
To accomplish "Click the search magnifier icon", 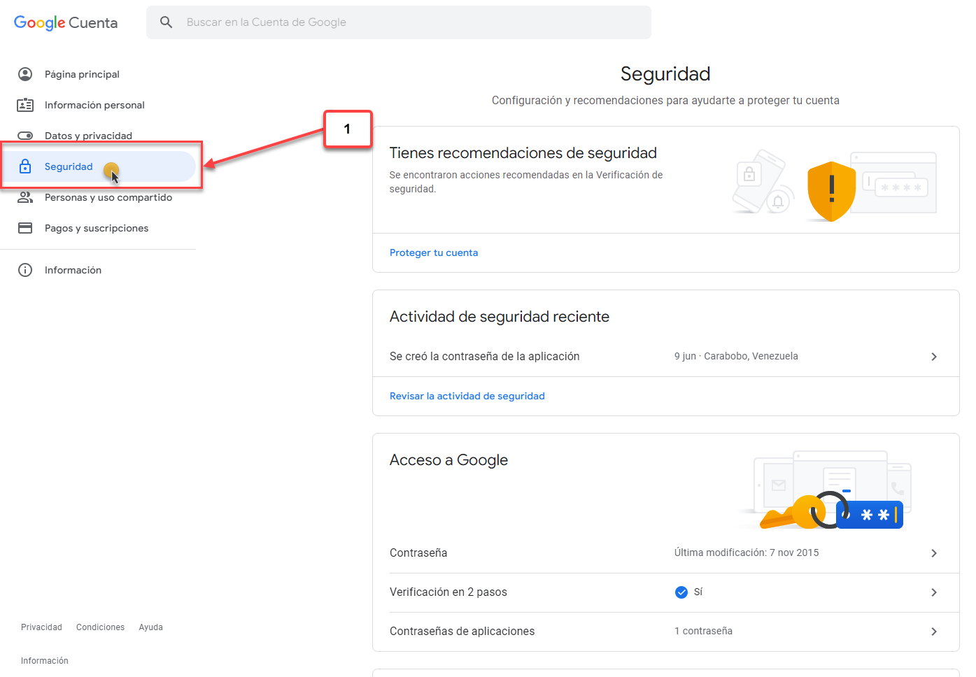I will [x=166, y=22].
